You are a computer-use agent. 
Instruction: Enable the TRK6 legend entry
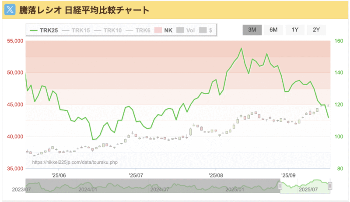click(138, 30)
